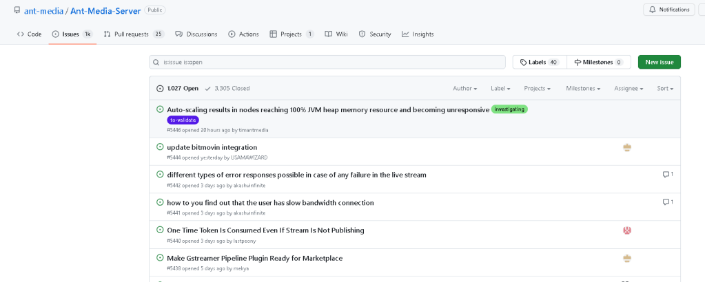This screenshot has height=282, width=705.
Task: Show the 3,305 Closed issues
Action: tap(227, 89)
